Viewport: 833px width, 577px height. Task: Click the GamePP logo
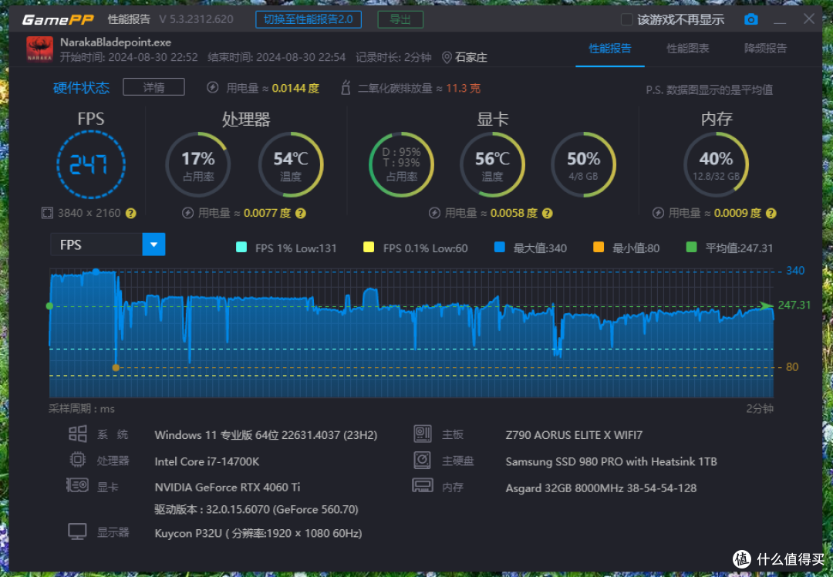click(58, 19)
